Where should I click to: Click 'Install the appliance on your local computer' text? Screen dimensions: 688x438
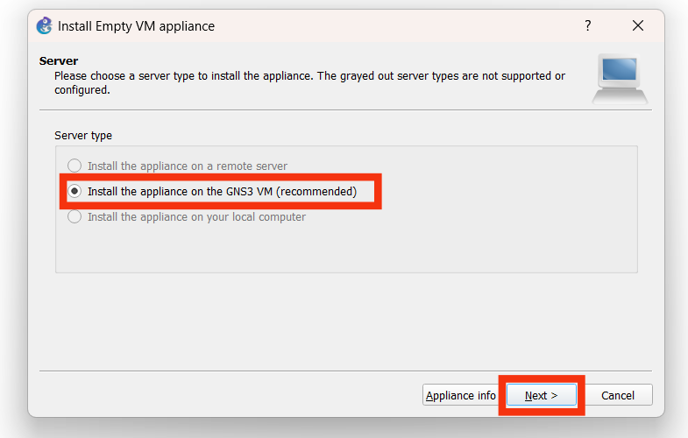(196, 216)
